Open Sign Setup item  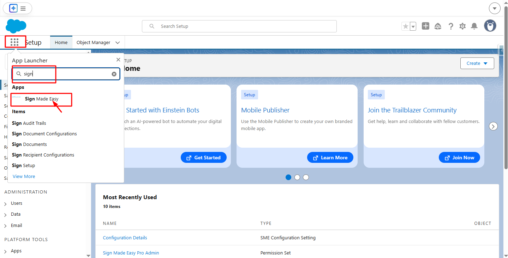[x=24, y=165]
